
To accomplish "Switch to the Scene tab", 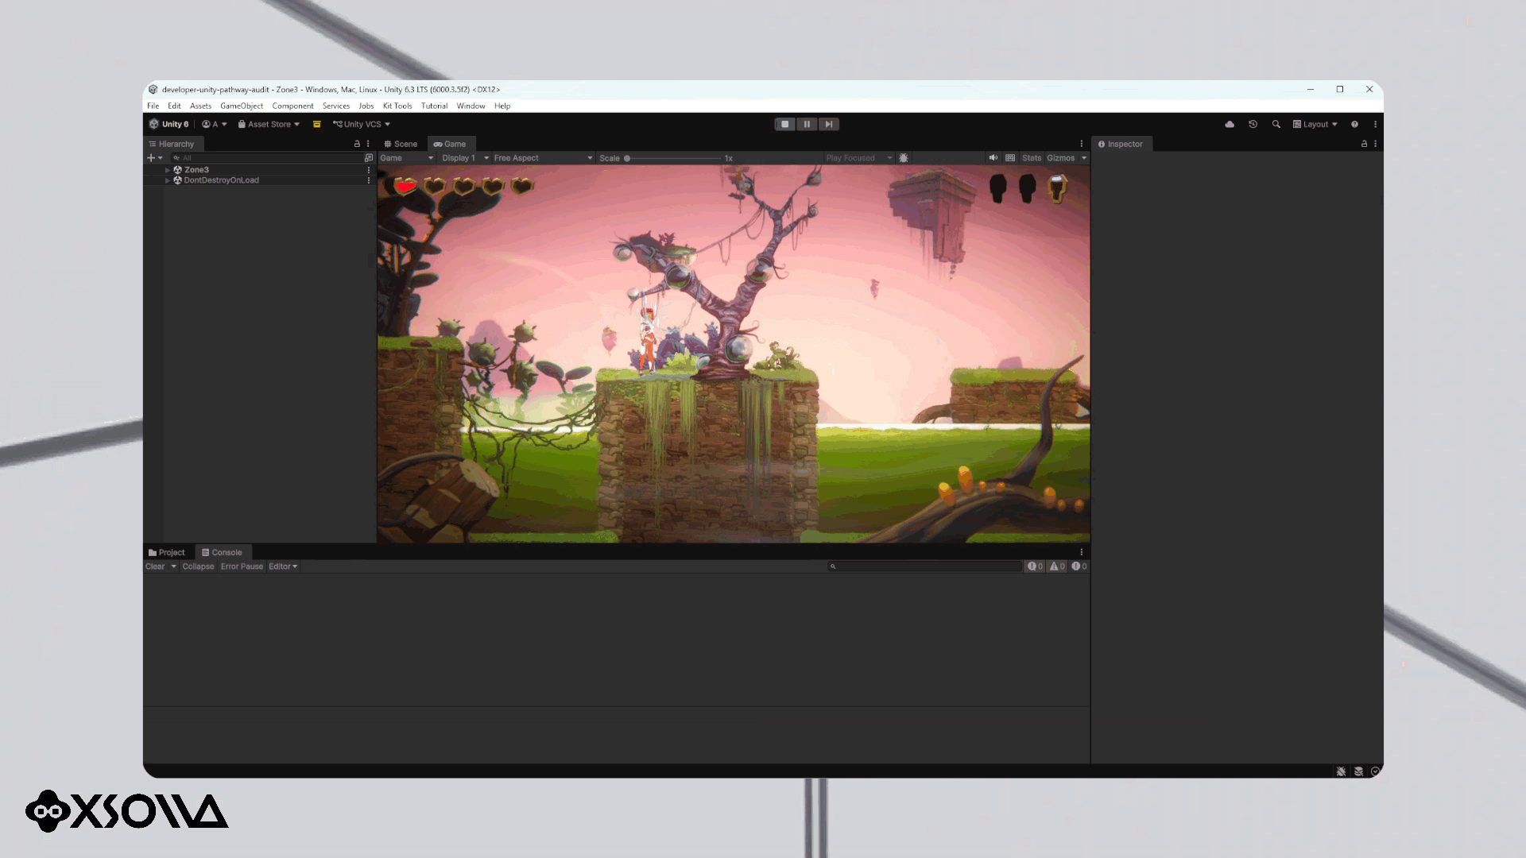I will [401, 144].
